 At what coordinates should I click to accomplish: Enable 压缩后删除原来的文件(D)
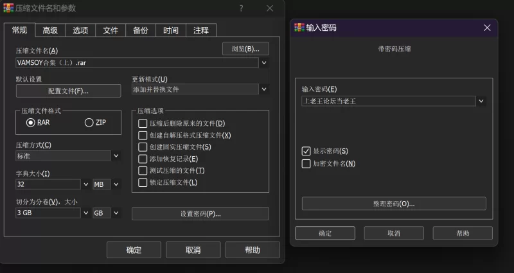[143, 123]
